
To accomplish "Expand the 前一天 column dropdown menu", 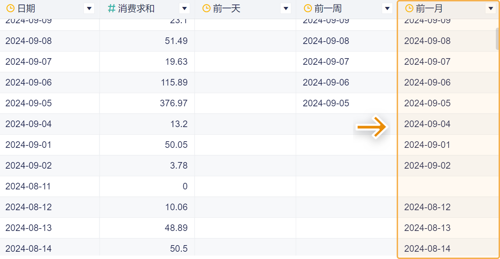I will click(x=285, y=9).
